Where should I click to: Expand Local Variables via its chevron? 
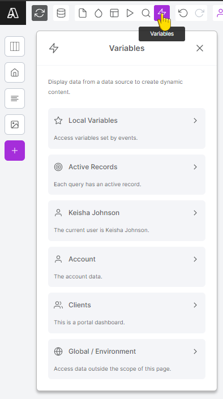pos(195,121)
